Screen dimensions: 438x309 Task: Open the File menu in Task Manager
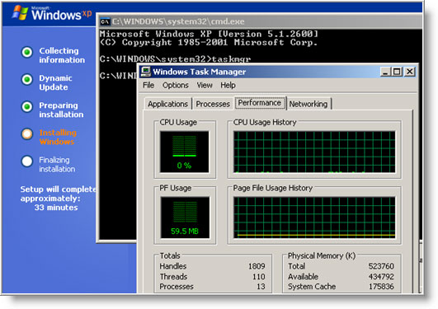point(148,85)
